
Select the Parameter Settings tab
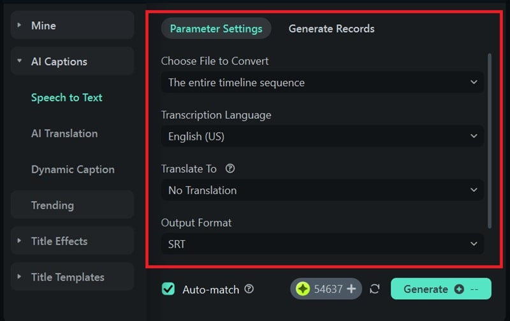[x=216, y=29]
